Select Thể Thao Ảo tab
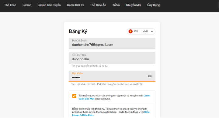The width and height of the screenshot is (219, 118). pos(98,5)
